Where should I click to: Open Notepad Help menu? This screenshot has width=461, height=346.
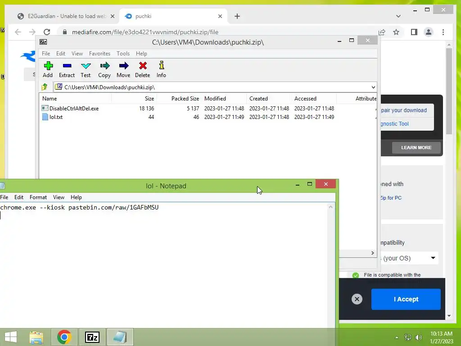[76, 197]
